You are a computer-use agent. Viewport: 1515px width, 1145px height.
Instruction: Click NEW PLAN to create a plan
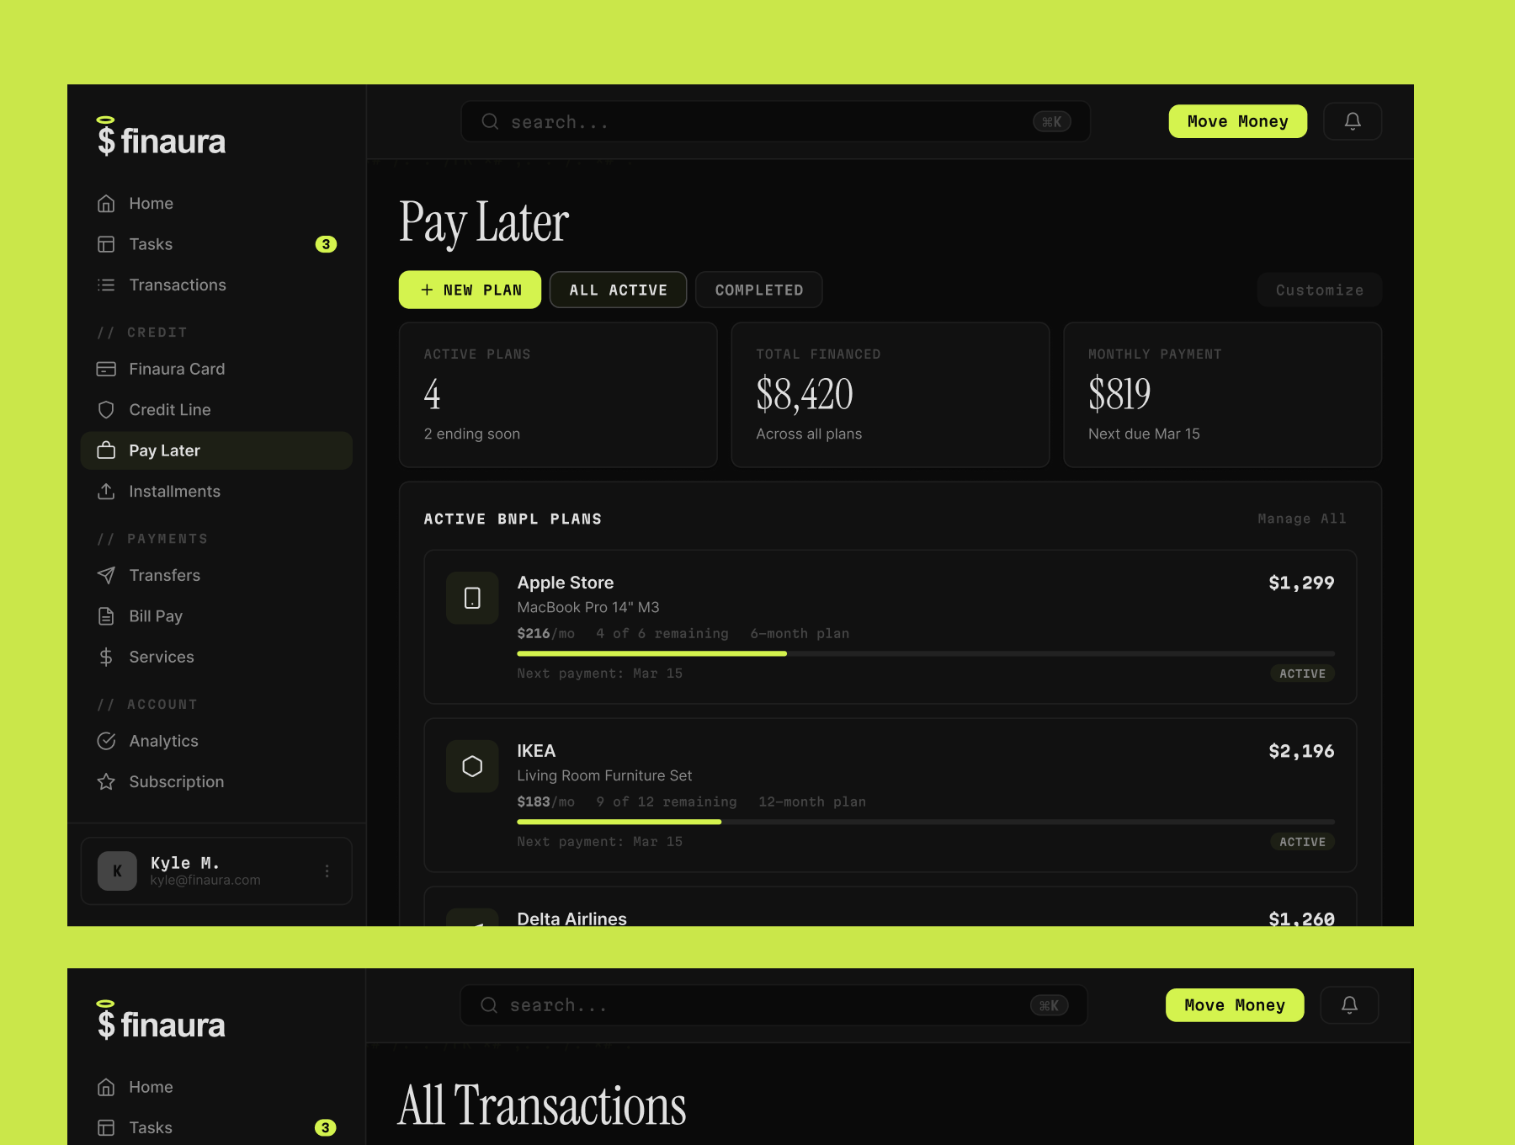[469, 290]
